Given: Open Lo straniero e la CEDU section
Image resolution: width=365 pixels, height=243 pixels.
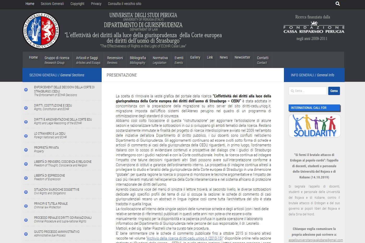Looking at the screenshot, I should 50,135.
